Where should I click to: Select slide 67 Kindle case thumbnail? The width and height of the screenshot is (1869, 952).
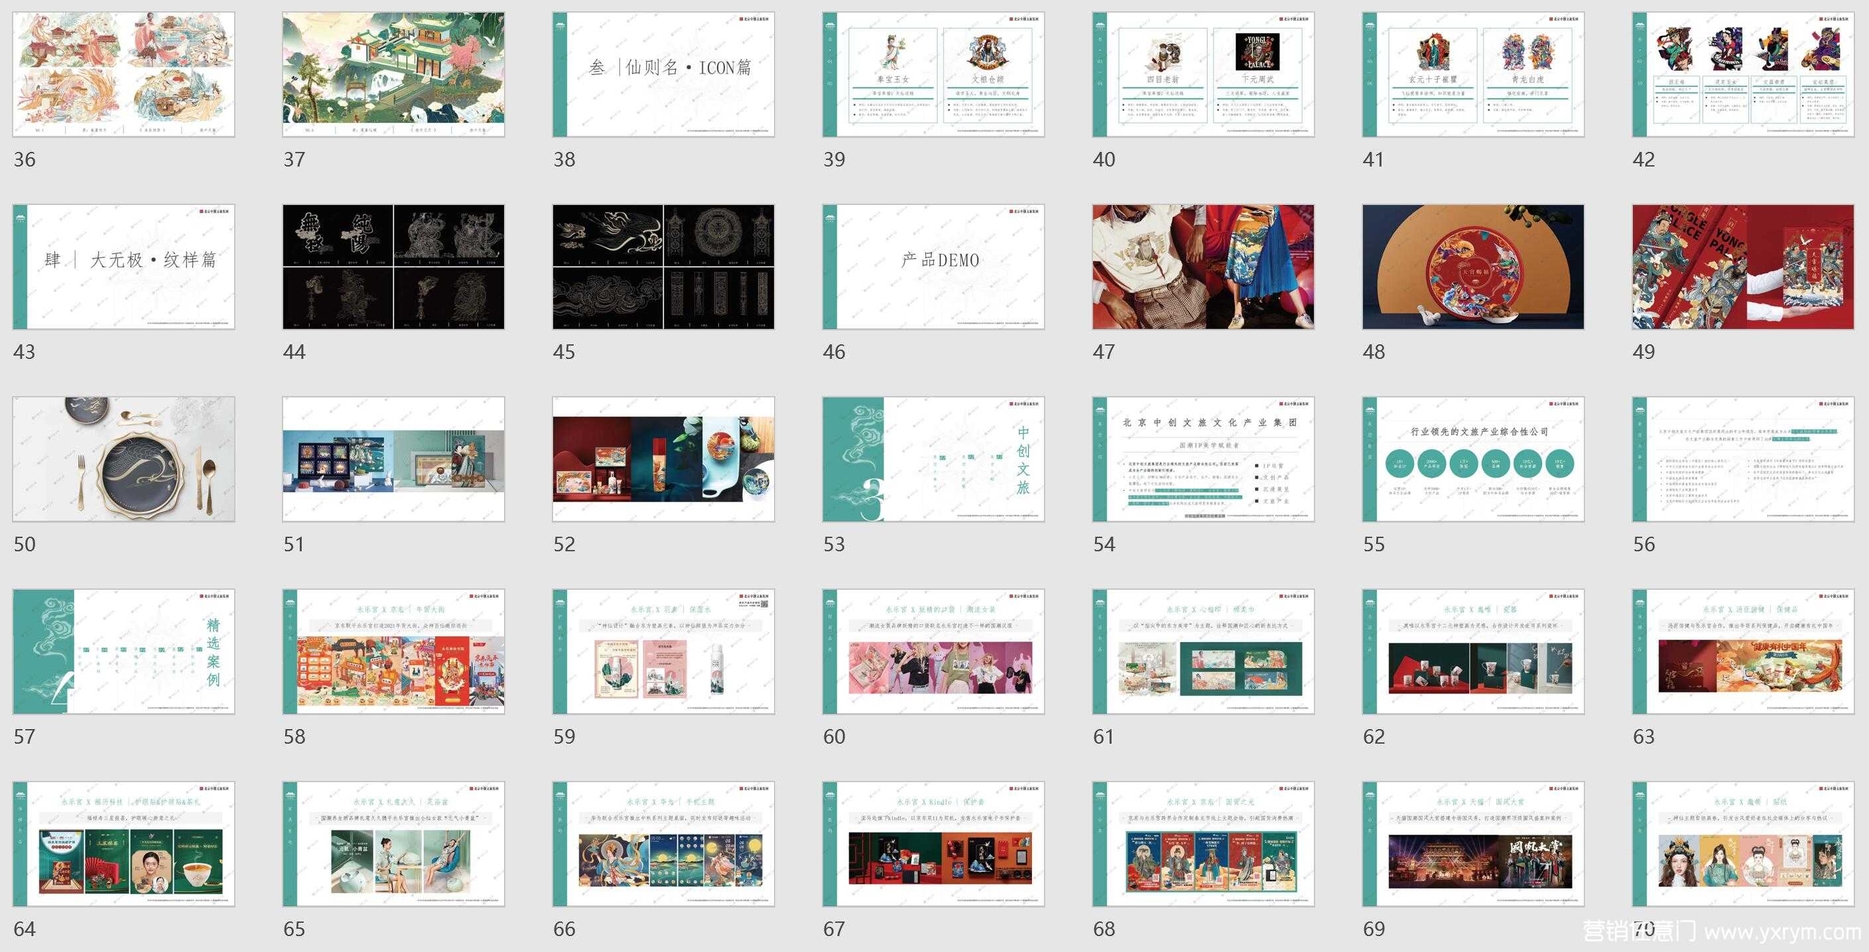[934, 844]
